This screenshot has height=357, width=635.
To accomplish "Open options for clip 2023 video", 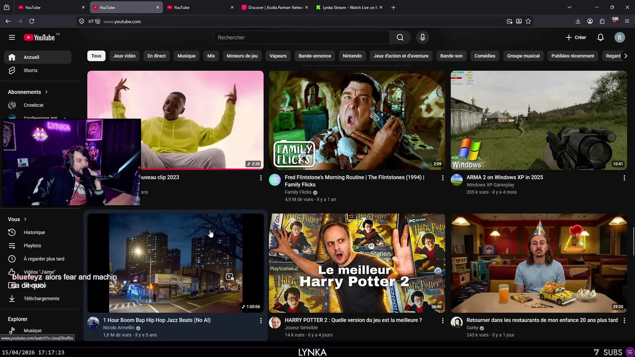I will coord(261,178).
